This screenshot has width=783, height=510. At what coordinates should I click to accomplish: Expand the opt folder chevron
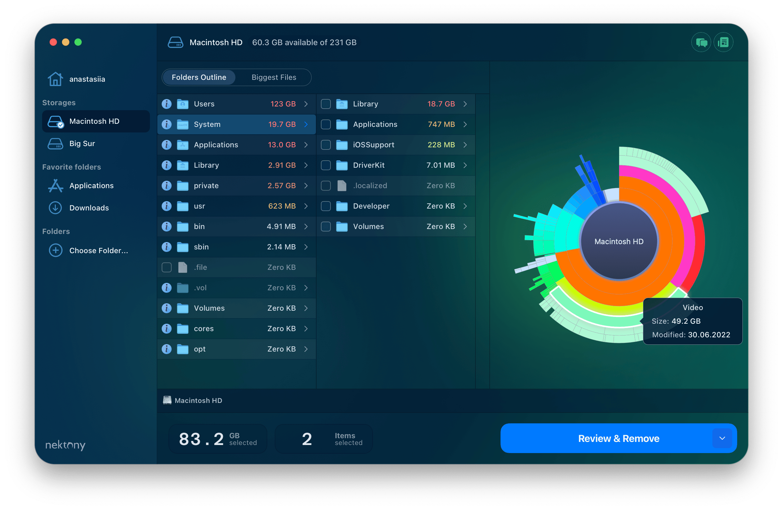tap(306, 349)
